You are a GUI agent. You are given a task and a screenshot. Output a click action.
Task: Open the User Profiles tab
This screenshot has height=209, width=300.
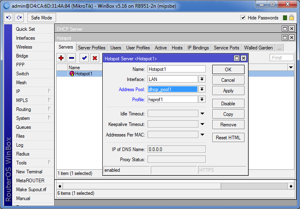tap(138, 47)
